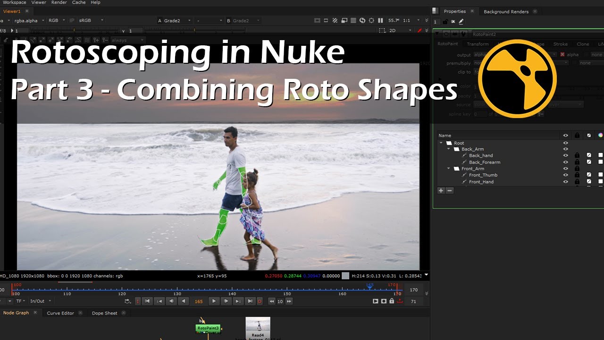This screenshot has height=340, width=604.
Task: Toggle visibility of Back_hand shape
Action: [565, 155]
